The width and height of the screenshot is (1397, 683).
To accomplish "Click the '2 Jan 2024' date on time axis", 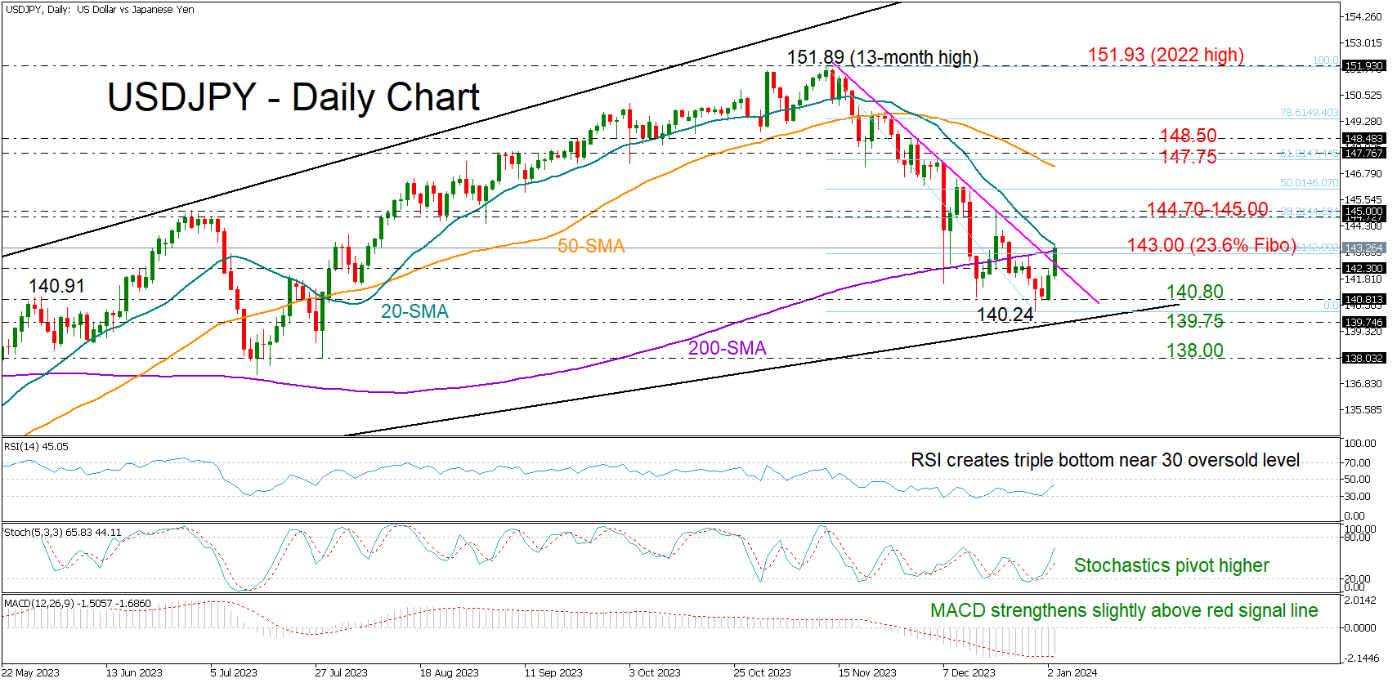I will point(1072,673).
